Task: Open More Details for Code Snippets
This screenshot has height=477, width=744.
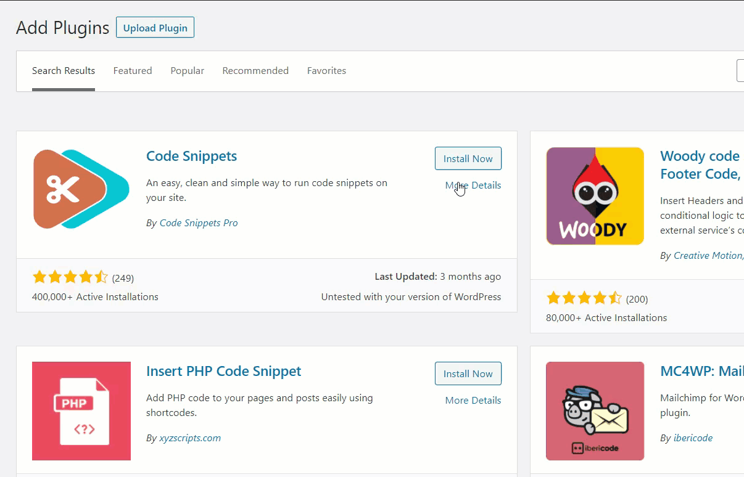Action: click(x=473, y=185)
